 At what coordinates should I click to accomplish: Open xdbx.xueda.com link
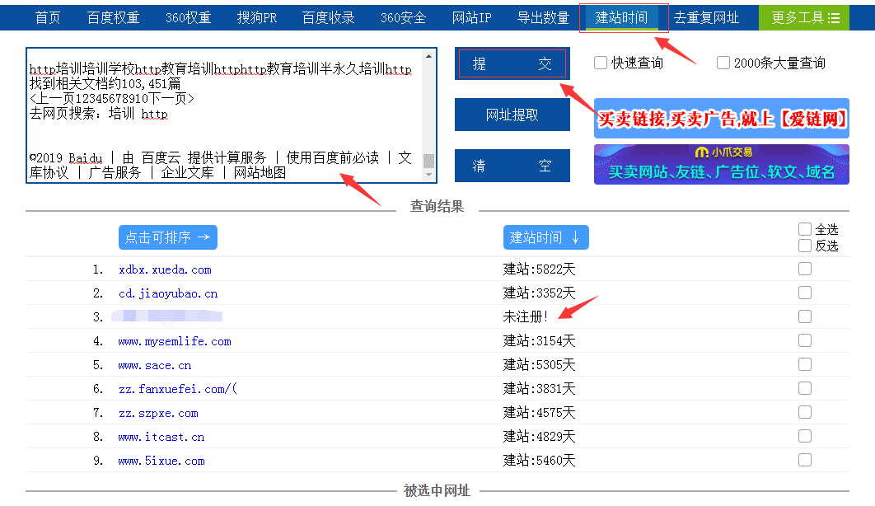coord(165,269)
